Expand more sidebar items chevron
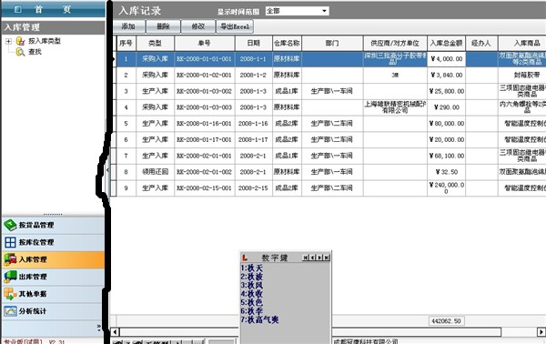546x344 pixels. 98,328
